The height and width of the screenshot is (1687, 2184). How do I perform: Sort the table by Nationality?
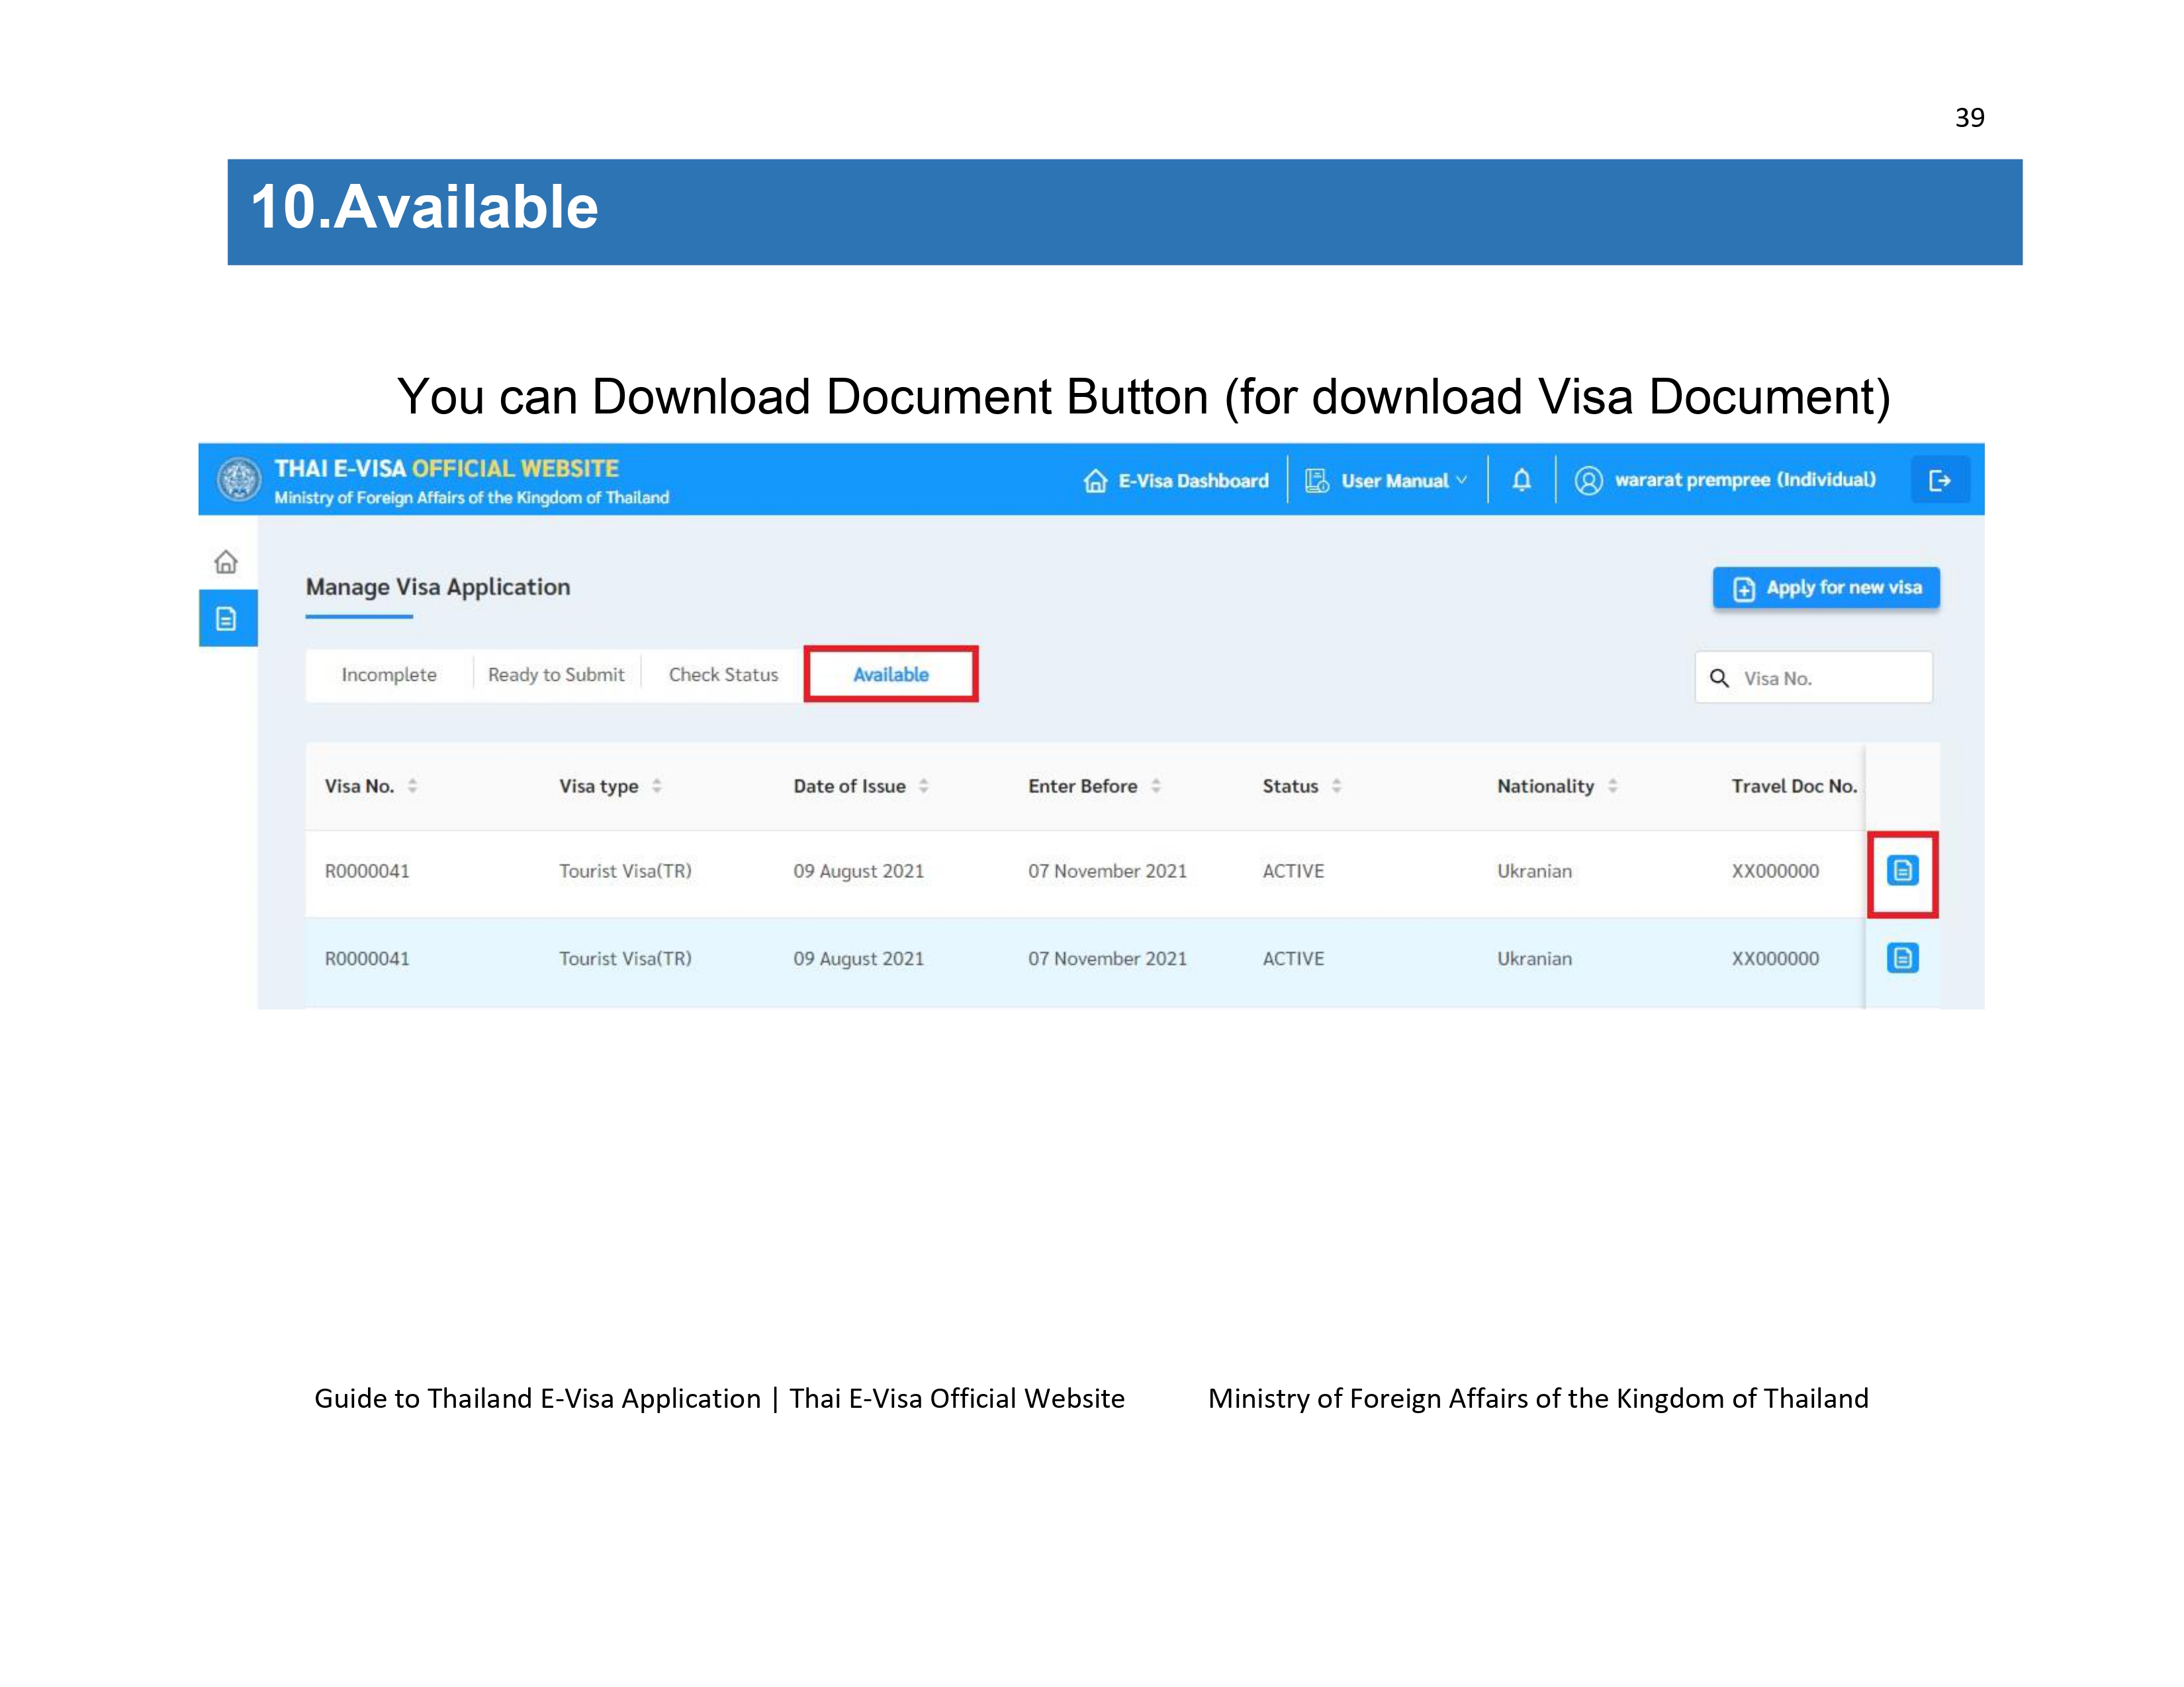point(1612,785)
